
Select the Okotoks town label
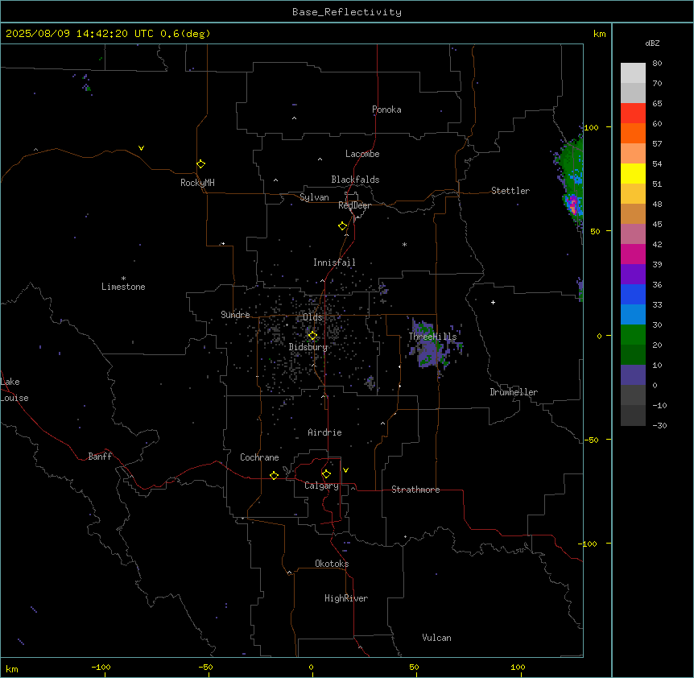coord(332,564)
